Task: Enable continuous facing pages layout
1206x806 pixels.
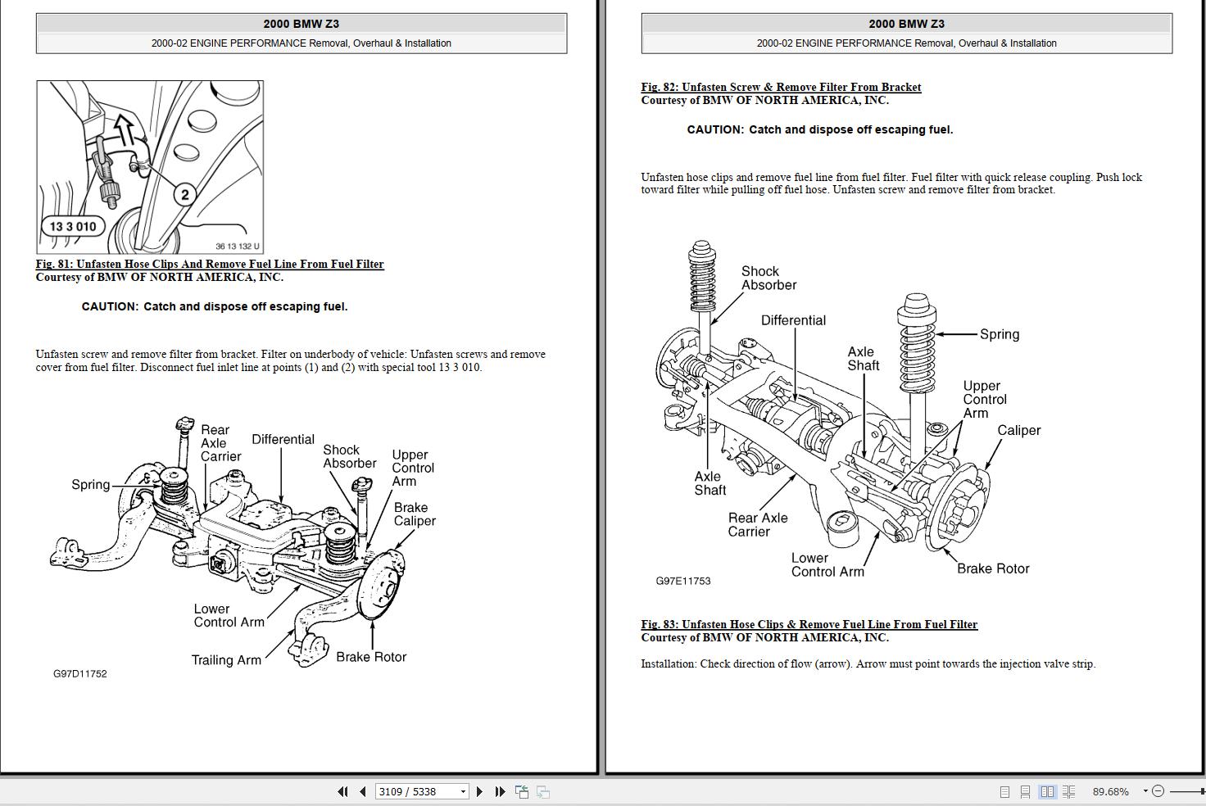Action: 1070,791
